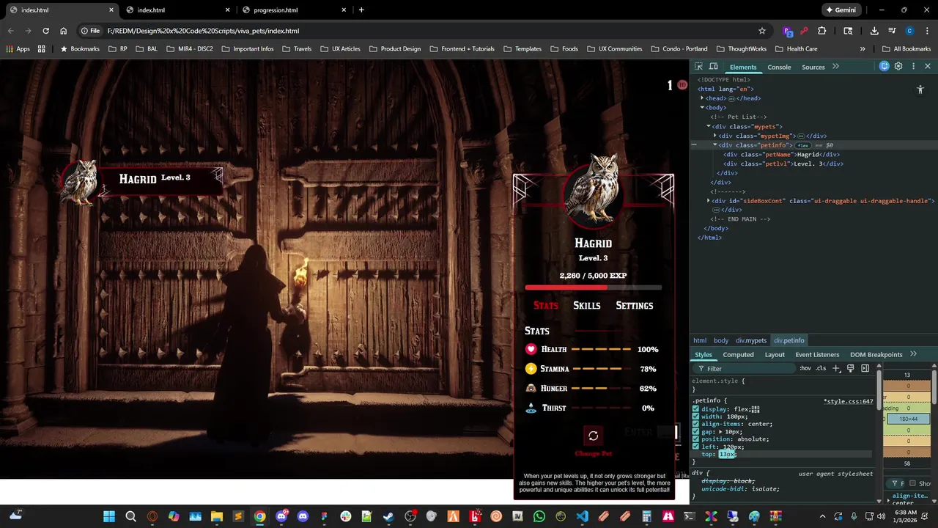
Task: Show more DevTools panels chevron
Action: [835, 67]
